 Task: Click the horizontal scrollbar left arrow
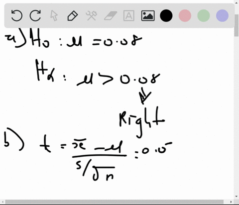click(x=2, y=202)
